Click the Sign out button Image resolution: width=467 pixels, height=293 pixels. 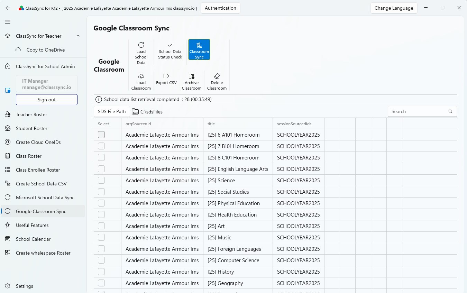click(x=47, y=100)
